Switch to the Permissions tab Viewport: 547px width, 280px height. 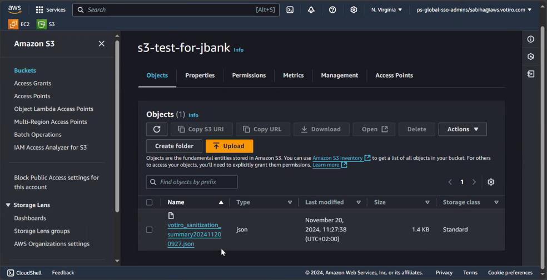(248, 75)
